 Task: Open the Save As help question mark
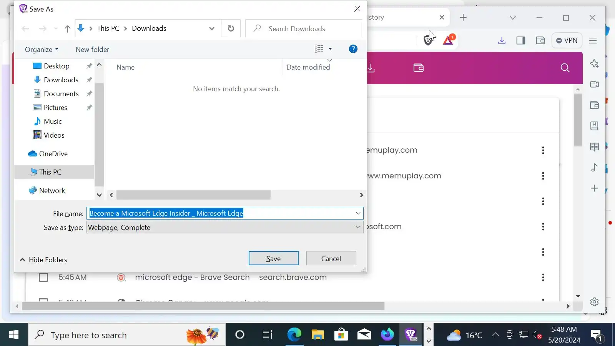pyautogui.click(x=353, y=49)
